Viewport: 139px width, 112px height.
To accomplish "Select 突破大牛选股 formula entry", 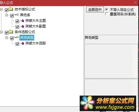I will (36, 43).
